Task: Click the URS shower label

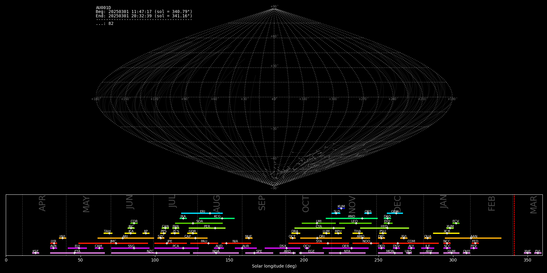Action: point(408,251)
